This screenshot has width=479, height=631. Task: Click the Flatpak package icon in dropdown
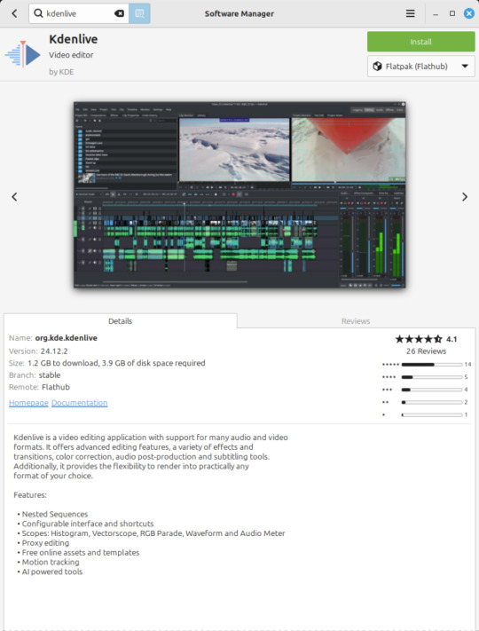[377, 67]
